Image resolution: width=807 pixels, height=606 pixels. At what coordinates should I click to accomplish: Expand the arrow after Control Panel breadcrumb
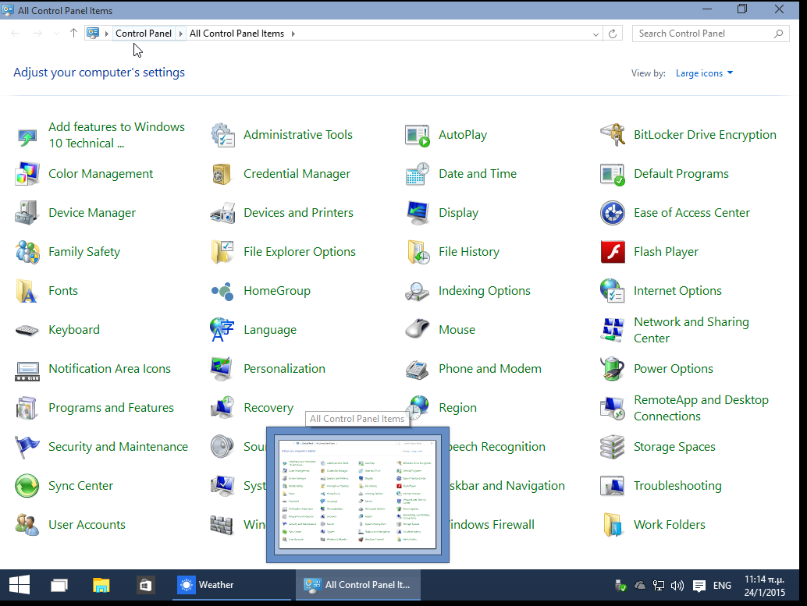(x=180, y=34)
